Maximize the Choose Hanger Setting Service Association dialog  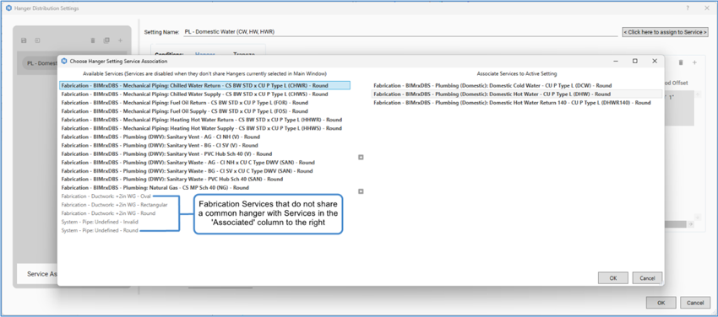tap(634, 61)
